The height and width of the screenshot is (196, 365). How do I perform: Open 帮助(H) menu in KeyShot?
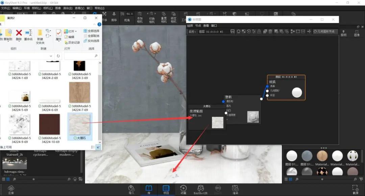pyautogui.click(x=99, y=8)
